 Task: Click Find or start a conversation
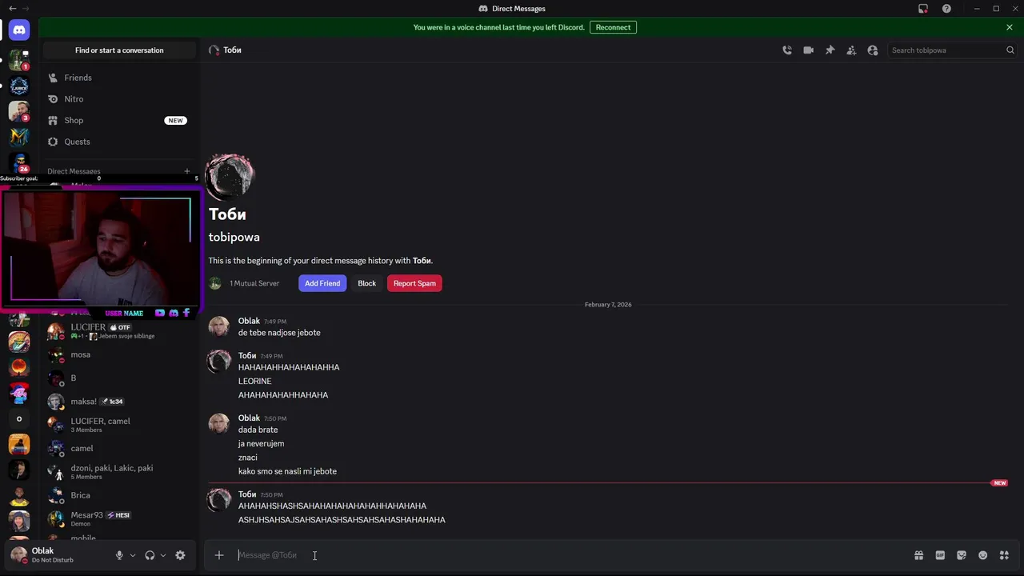(x=119, y=50)
